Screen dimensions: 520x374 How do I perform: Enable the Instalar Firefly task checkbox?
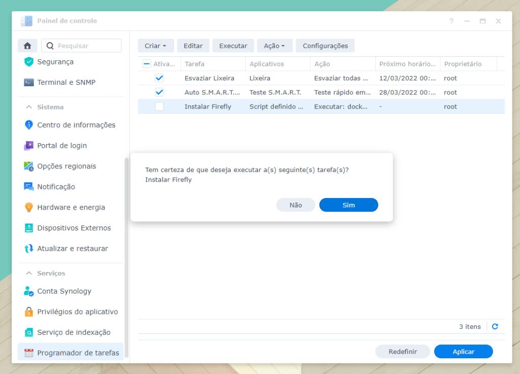point(159,107)
